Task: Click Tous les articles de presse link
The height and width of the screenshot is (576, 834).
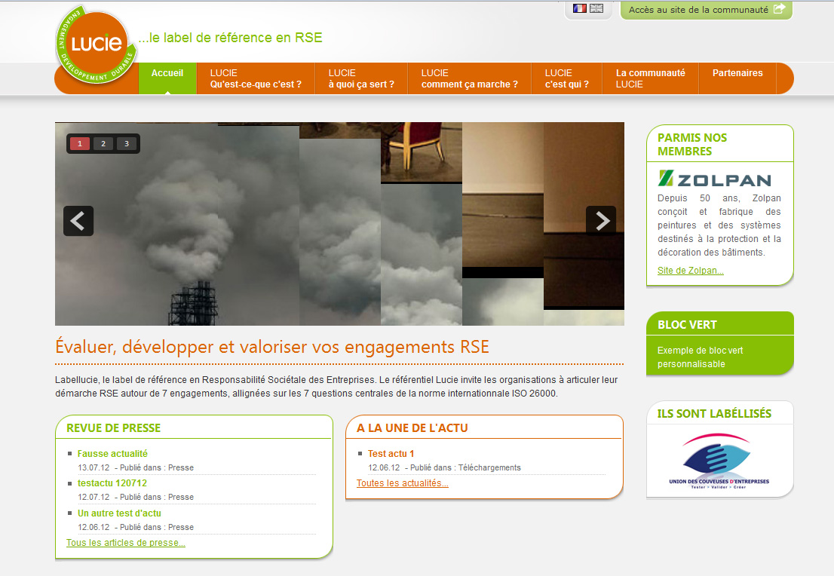Action: point(126,543)
